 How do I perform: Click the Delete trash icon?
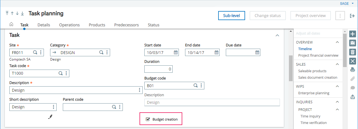[x=352, y=52]
